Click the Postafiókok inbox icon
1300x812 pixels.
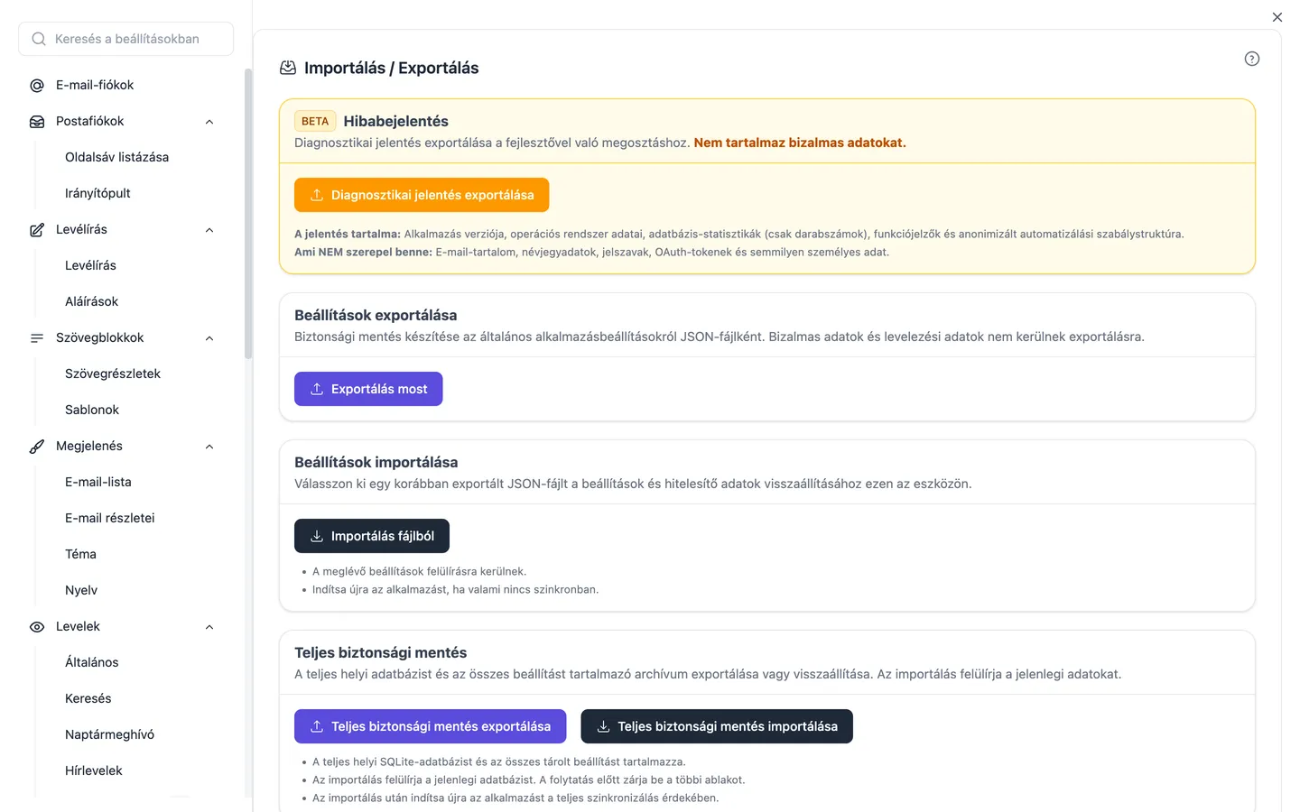pos(37,122)
